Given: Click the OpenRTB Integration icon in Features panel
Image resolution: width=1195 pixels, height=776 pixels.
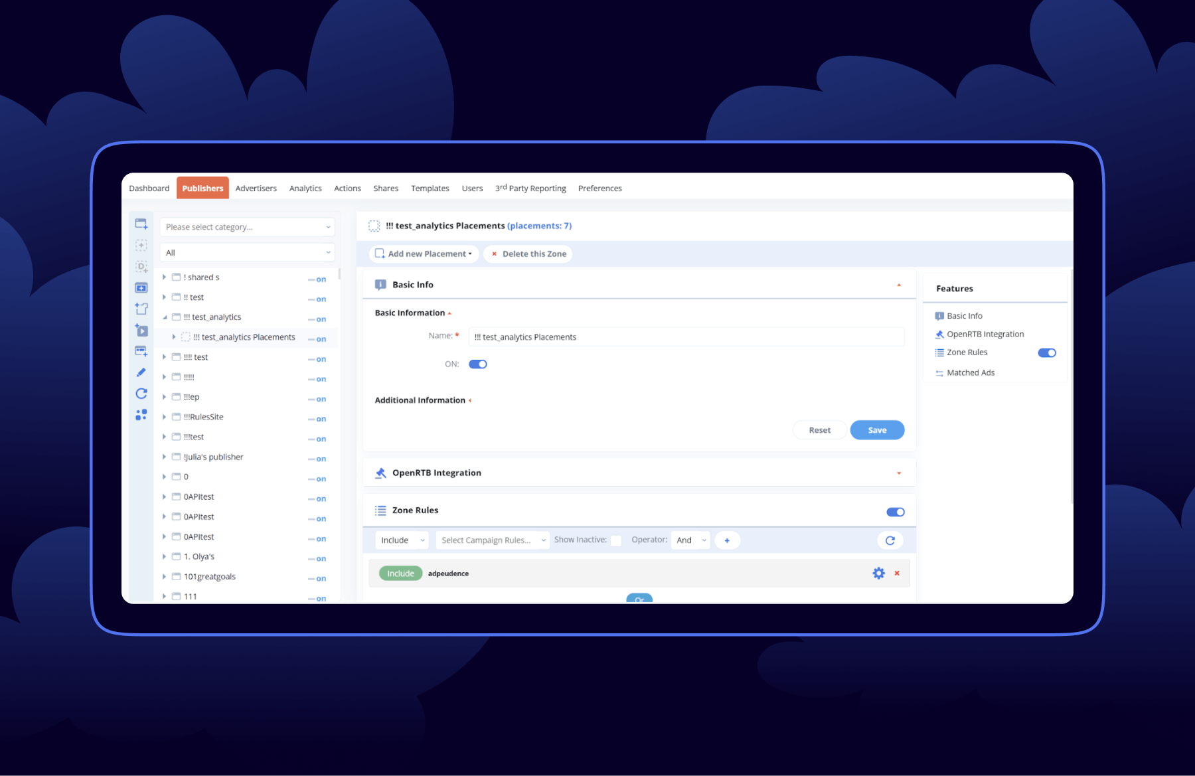Looking at the screenshot, I should (939, 334).
